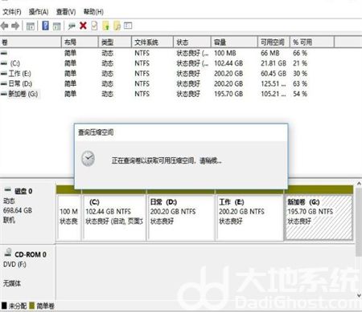362x312 pixels.
Task: Click the volume icon next to 日常 (D:)
Action: (4, 83)
